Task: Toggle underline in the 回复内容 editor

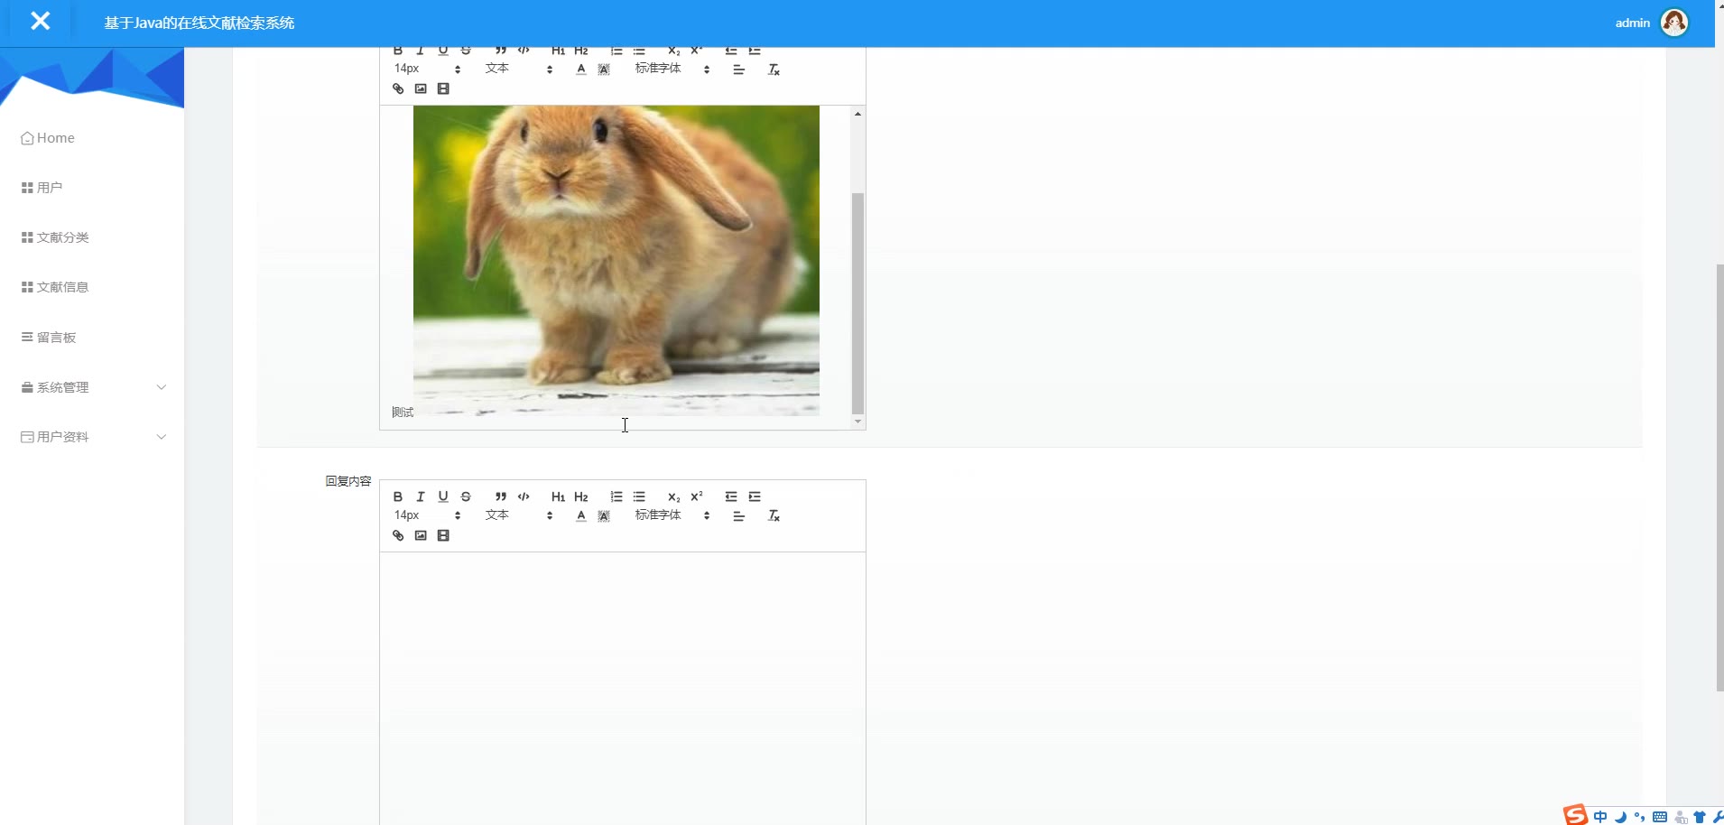Action: click(x=443, y=496)
